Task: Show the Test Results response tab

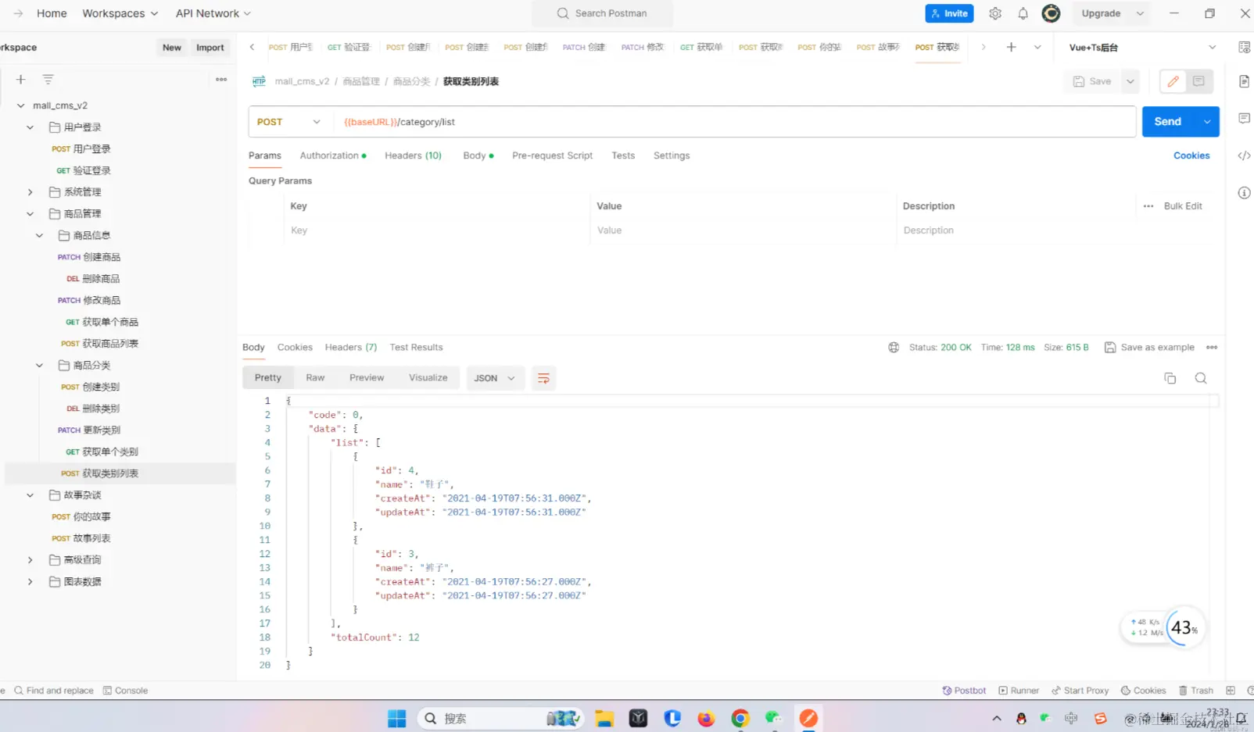Action: (416, 348)
